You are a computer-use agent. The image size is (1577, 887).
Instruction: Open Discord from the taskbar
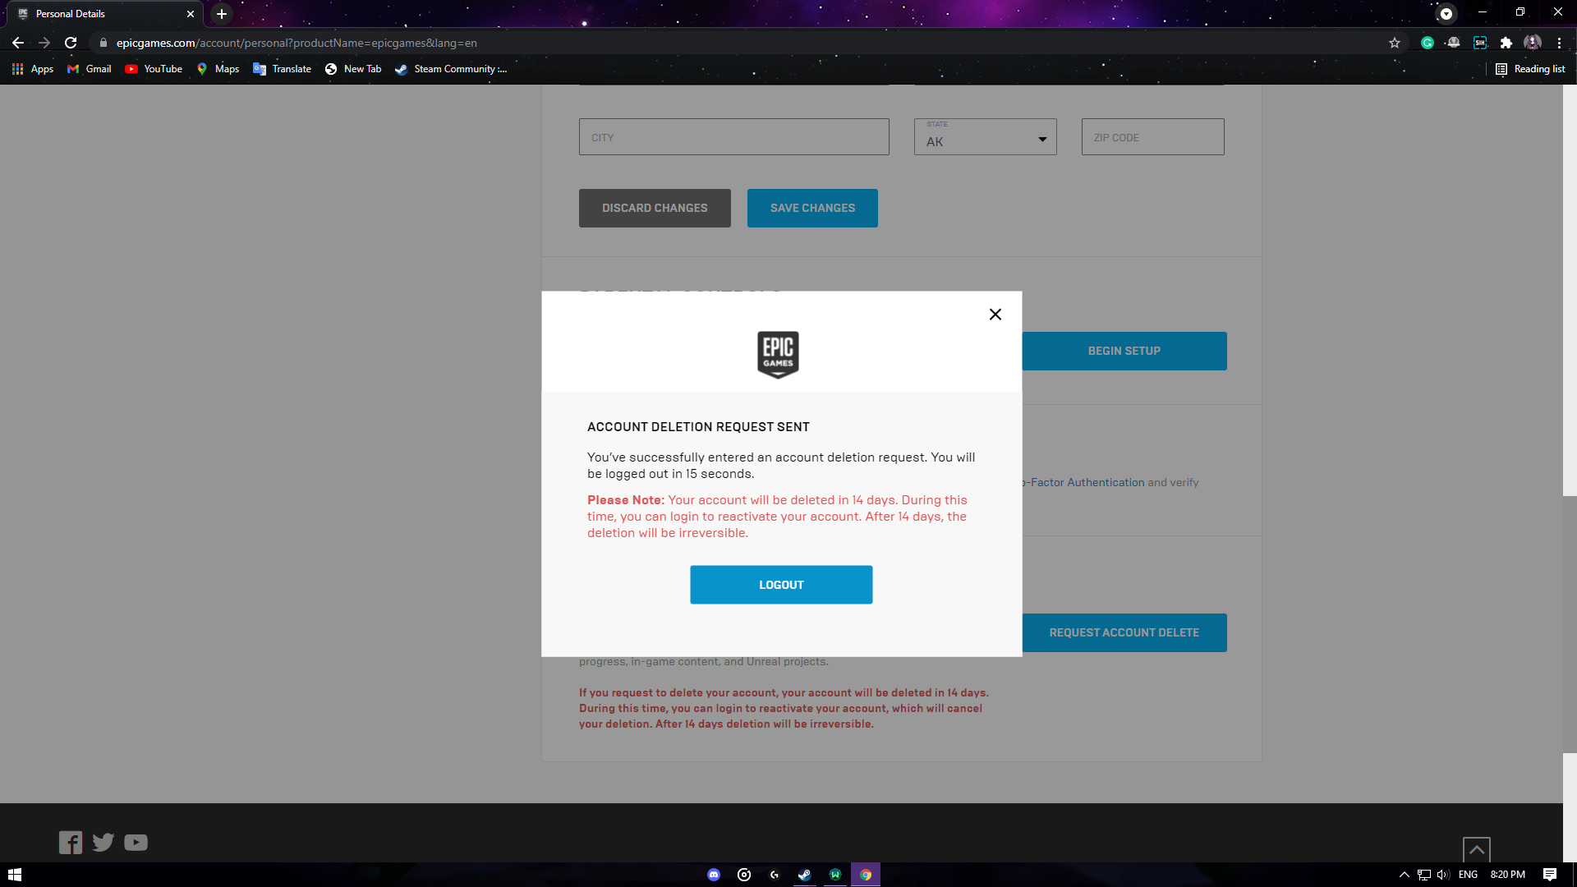click(714, 875)
